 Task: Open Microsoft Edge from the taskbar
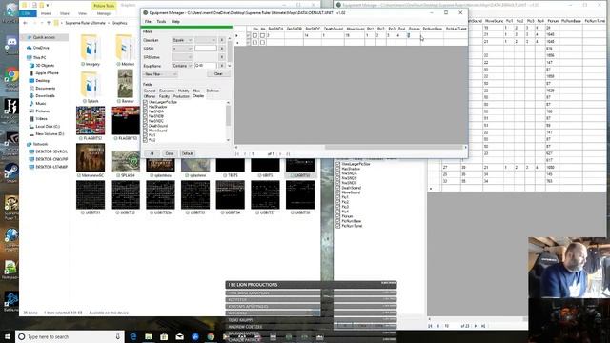point(133,336)
